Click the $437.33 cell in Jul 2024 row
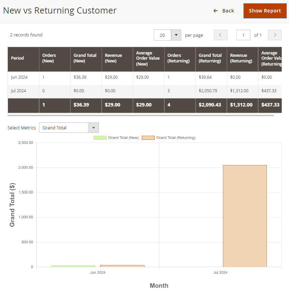289x291 pixels. click(270, 92)
